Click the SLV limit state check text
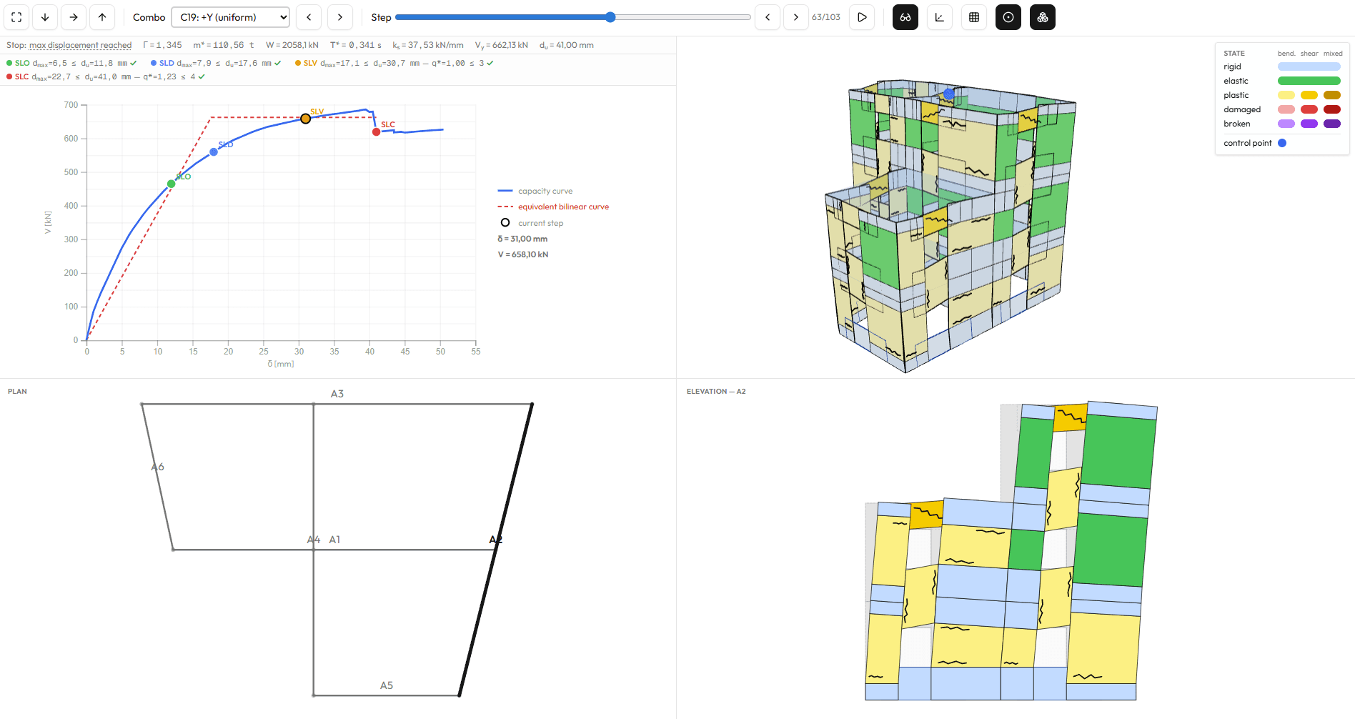Image resolution: width=1355 pixels, height=719 pixels. point(394,63)
